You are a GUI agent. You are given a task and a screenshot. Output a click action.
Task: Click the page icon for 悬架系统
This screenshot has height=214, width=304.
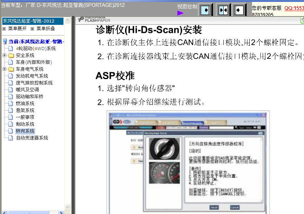pyautogui.click(x=11, y=110)
